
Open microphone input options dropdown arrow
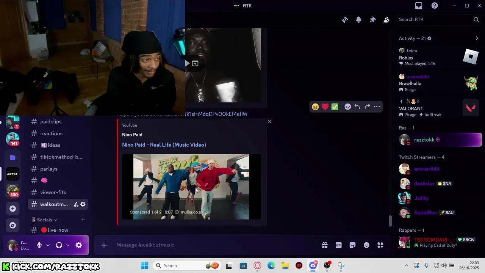[x=48, y=245]
